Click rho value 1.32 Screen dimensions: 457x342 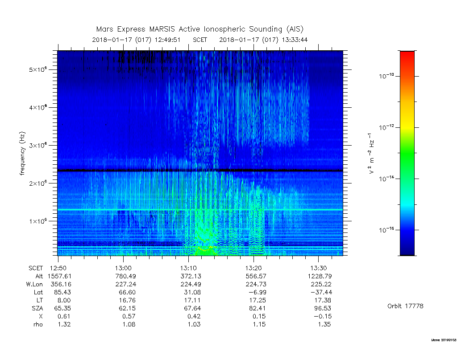coord(64,324)
